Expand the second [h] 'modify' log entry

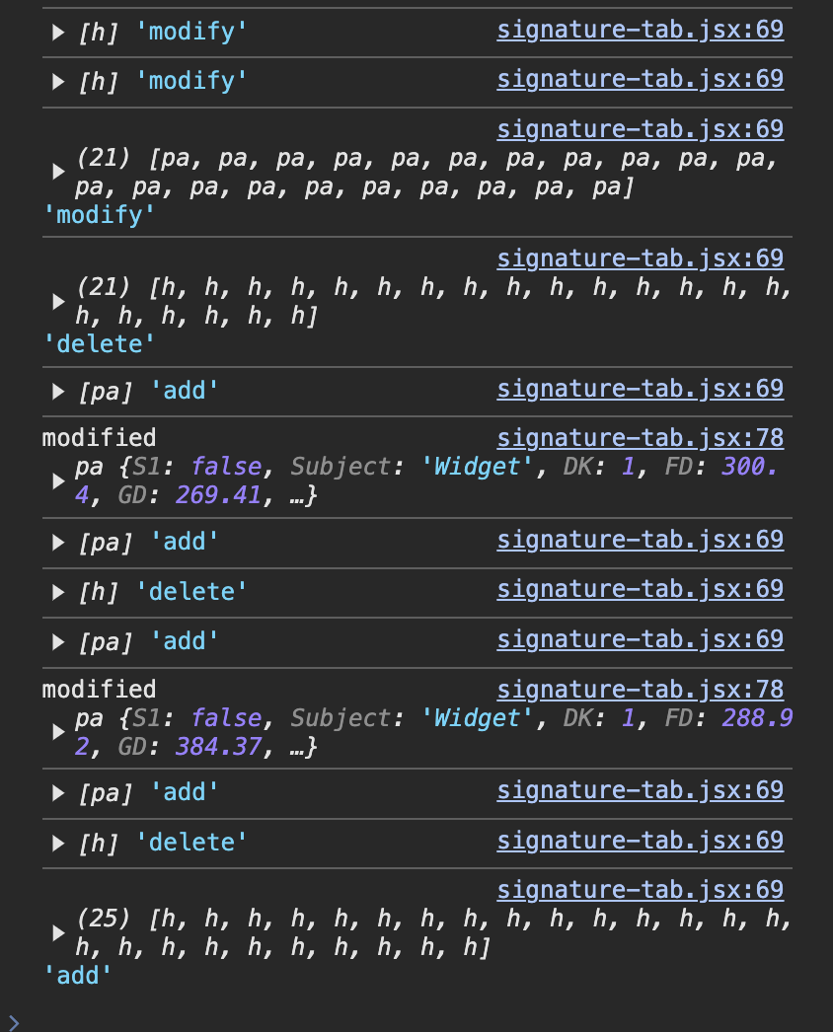click(x=58, y=82)
